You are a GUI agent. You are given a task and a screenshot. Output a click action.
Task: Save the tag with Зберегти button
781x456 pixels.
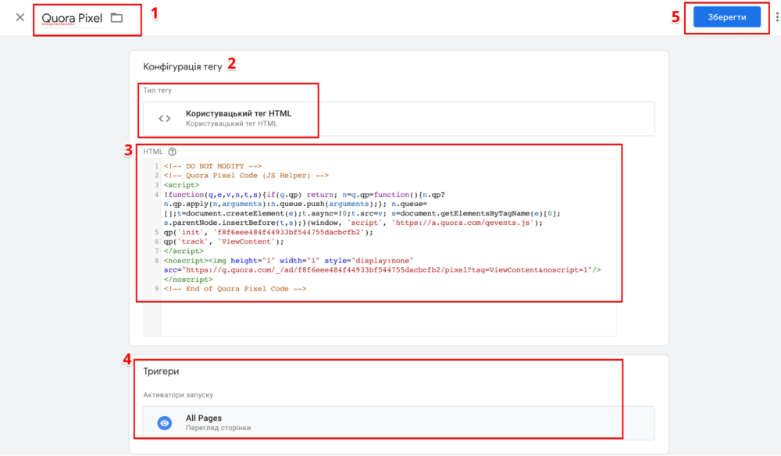(726, 17)
